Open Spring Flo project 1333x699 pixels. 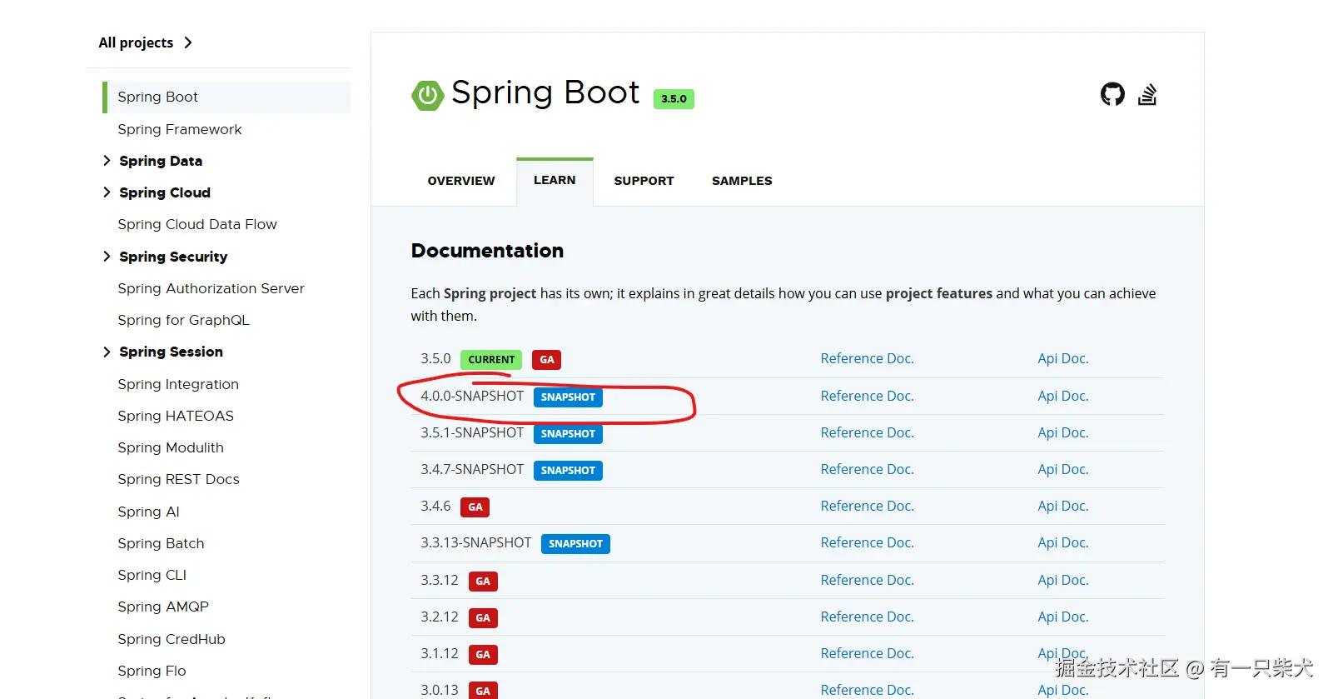click(x=152, y=671)
